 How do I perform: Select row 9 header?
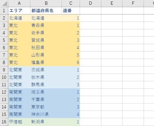[x=4, y=70]
